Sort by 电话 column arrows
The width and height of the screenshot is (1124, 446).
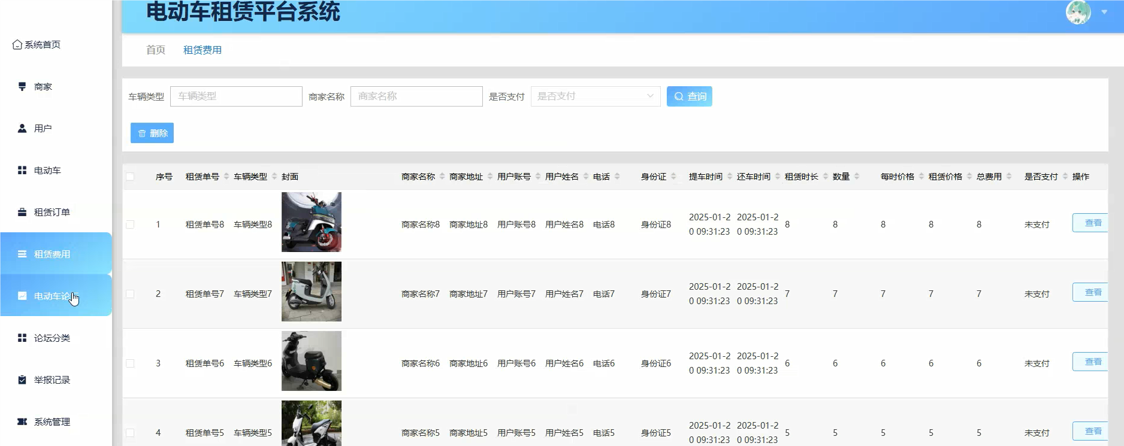[x=617, y=177]
